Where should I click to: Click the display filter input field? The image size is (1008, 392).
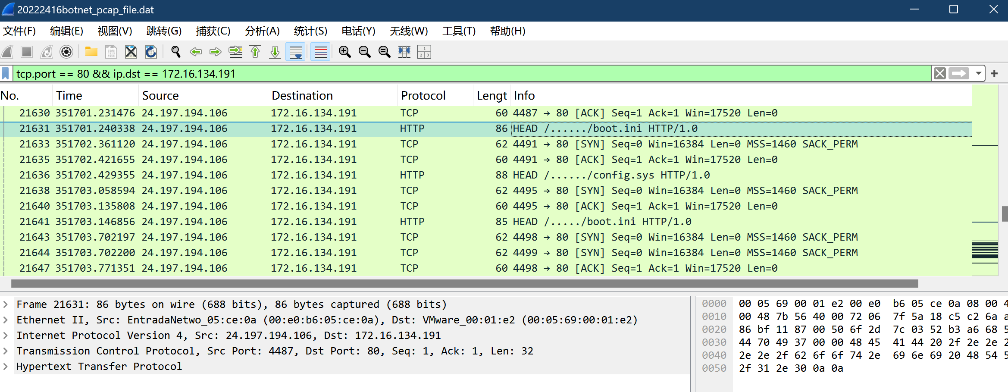472,73
